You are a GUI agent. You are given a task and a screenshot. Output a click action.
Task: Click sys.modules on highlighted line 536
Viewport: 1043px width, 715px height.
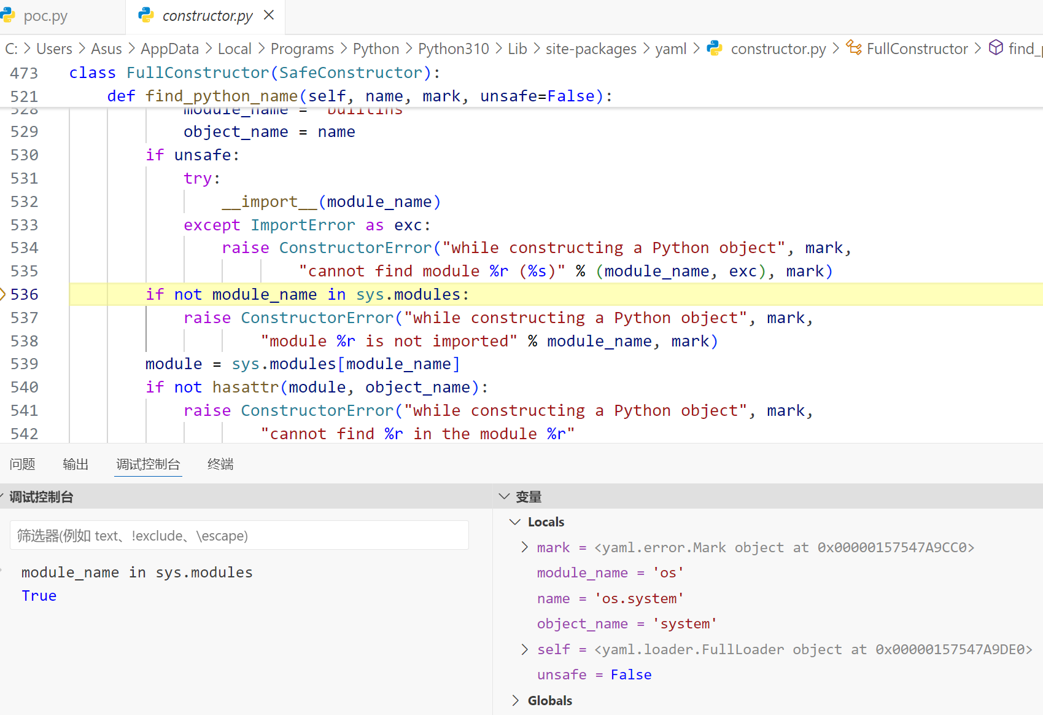click(x=408, y=295)
